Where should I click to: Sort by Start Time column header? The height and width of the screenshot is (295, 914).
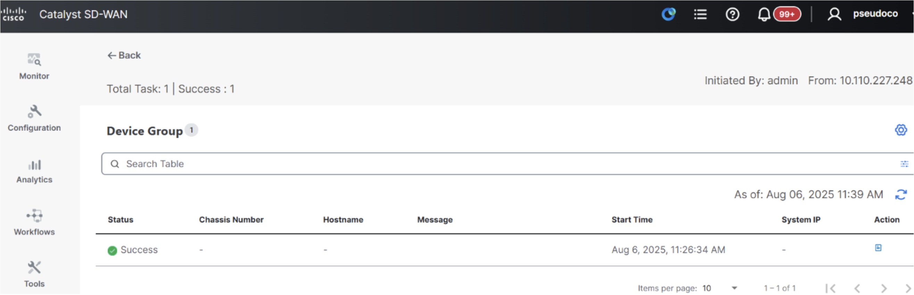pyautogui.click(x=632, y=220)
